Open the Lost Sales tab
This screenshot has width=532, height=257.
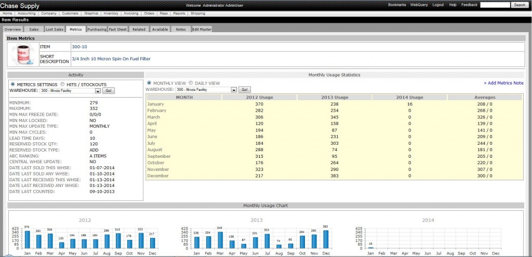tap(55, 30)
